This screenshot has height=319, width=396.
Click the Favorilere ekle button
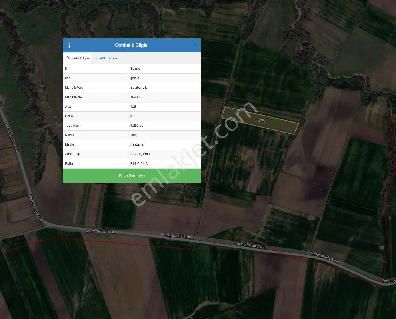click(132, 176)
